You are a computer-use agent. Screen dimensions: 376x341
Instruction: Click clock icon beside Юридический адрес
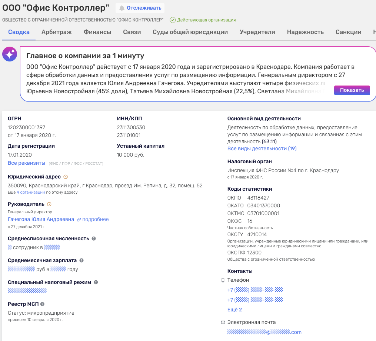click(x=66, y=177)
